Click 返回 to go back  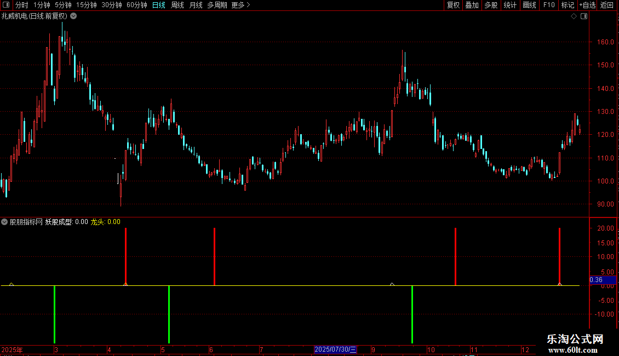[x=607, y=5]
